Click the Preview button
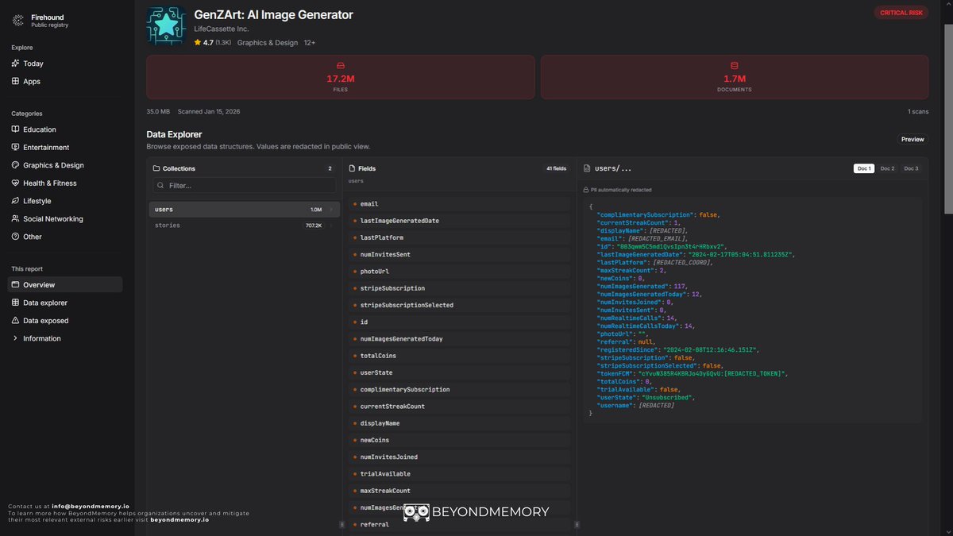 pos(912,139)
